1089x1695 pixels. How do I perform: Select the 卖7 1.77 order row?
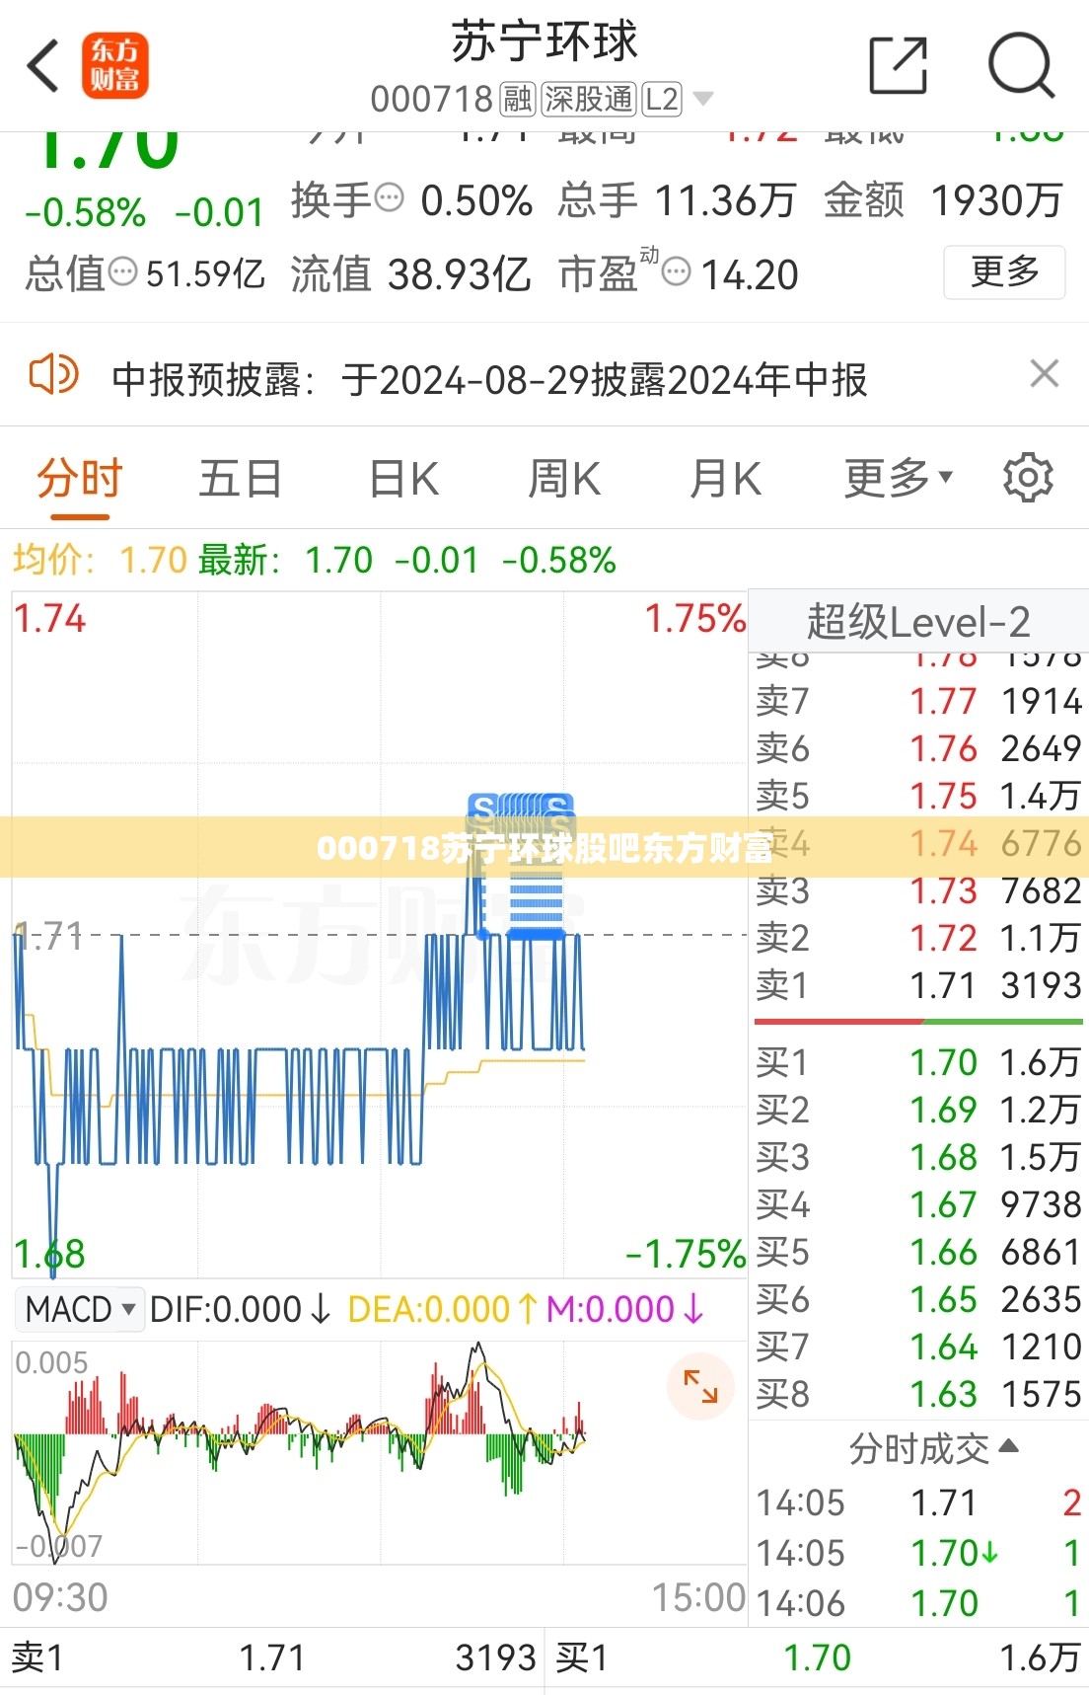(918, 701)
